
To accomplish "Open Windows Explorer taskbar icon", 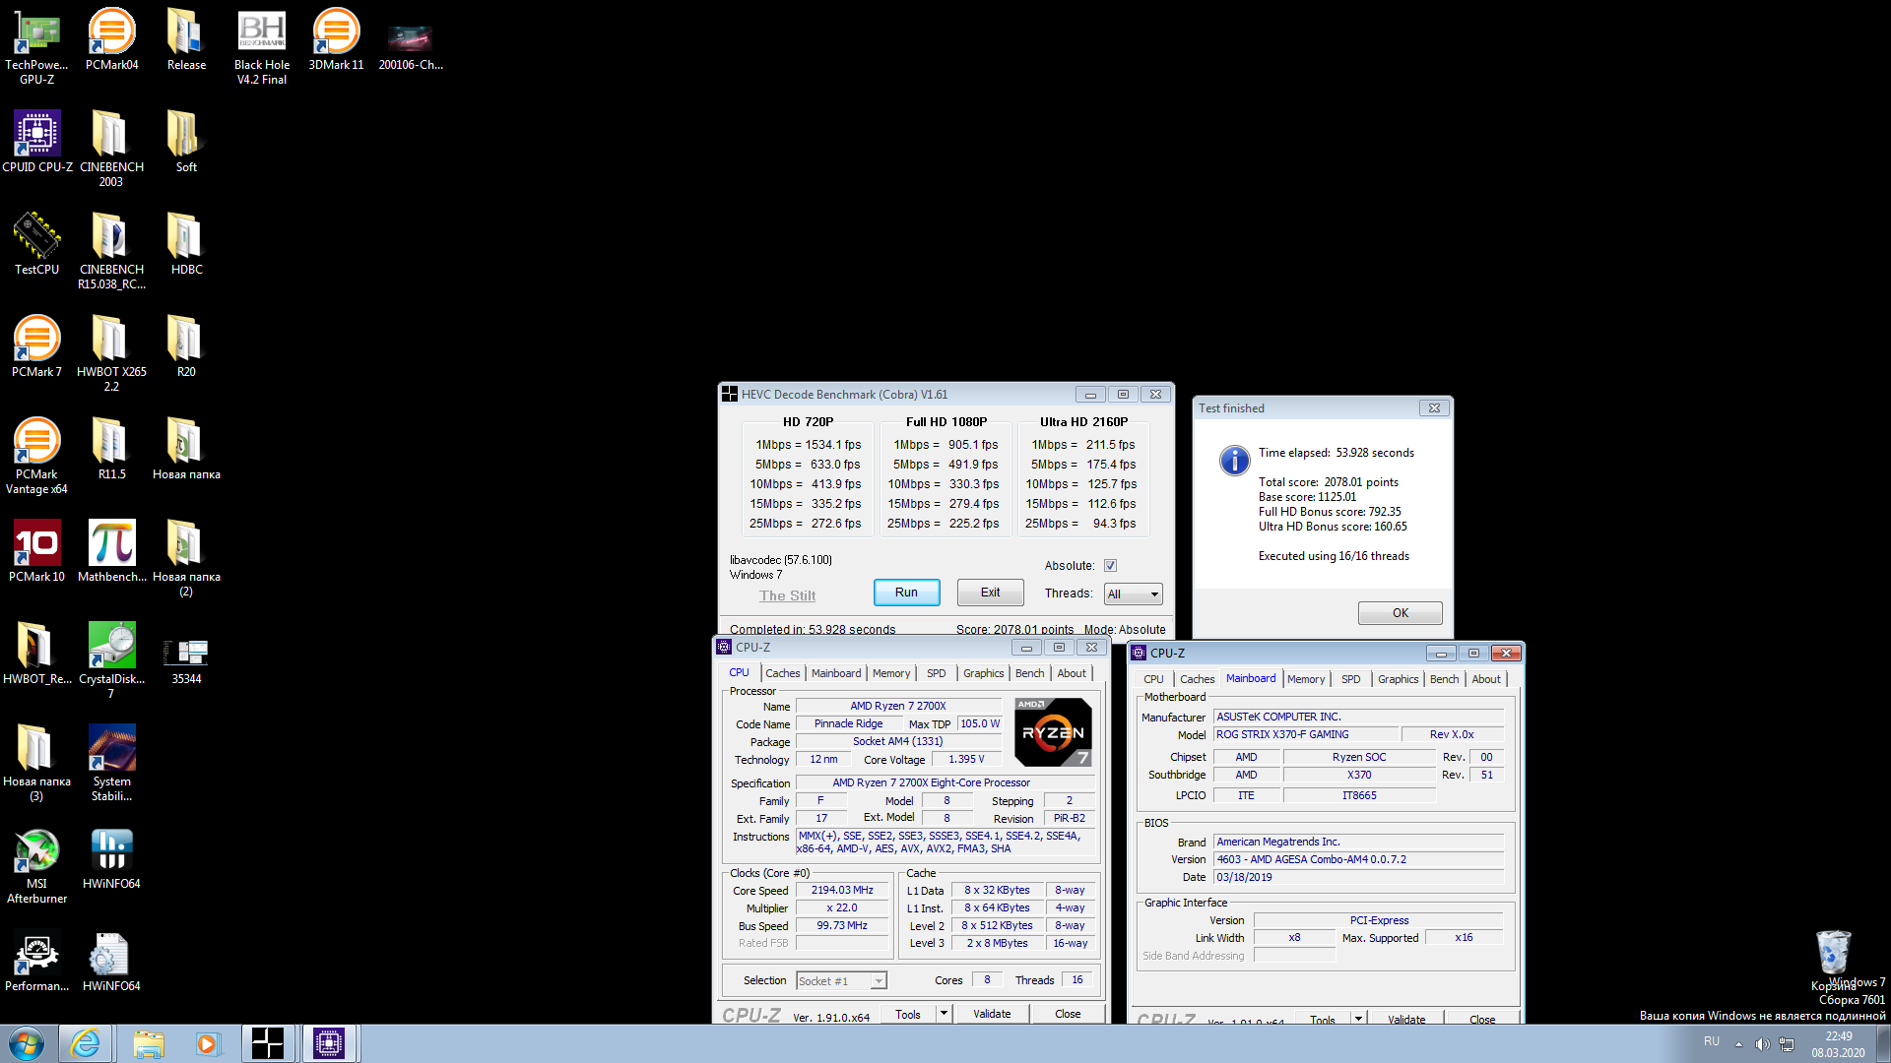I will (x=148, y=1043).
